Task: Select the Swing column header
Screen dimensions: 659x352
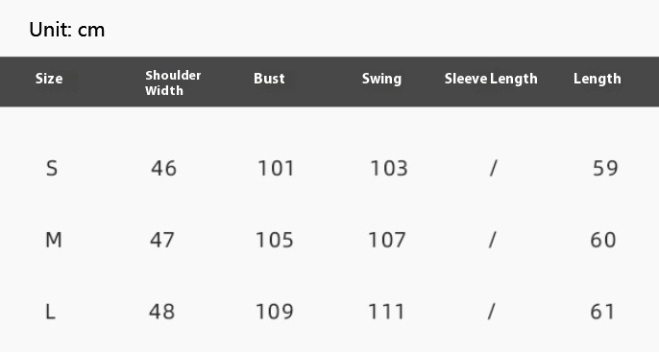Action: [x=381, y=79]
